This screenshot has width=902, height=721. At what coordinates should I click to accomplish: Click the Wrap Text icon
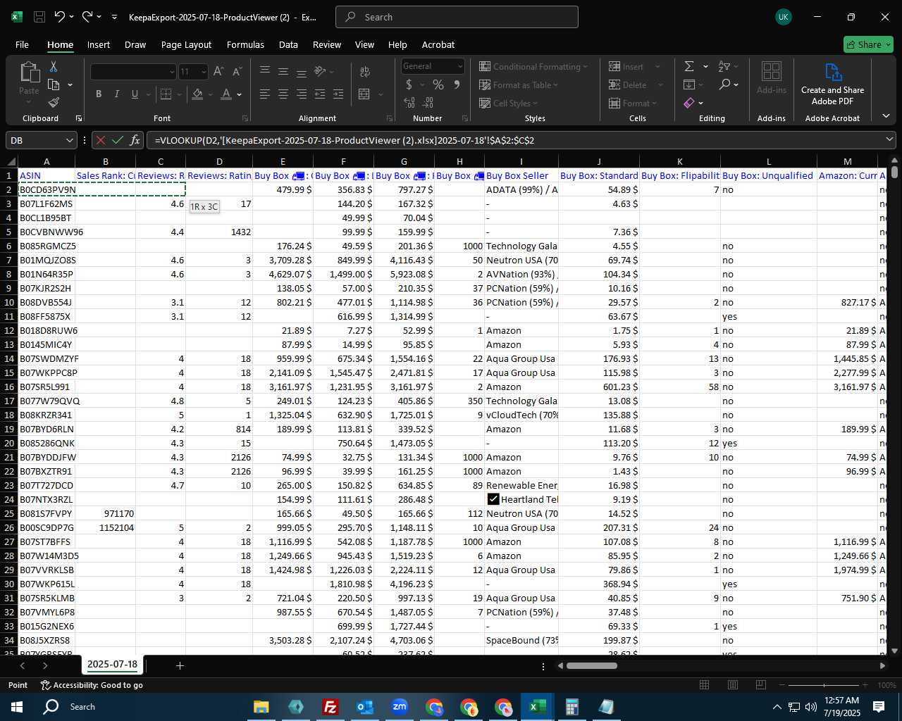click(x=365, y=71)
